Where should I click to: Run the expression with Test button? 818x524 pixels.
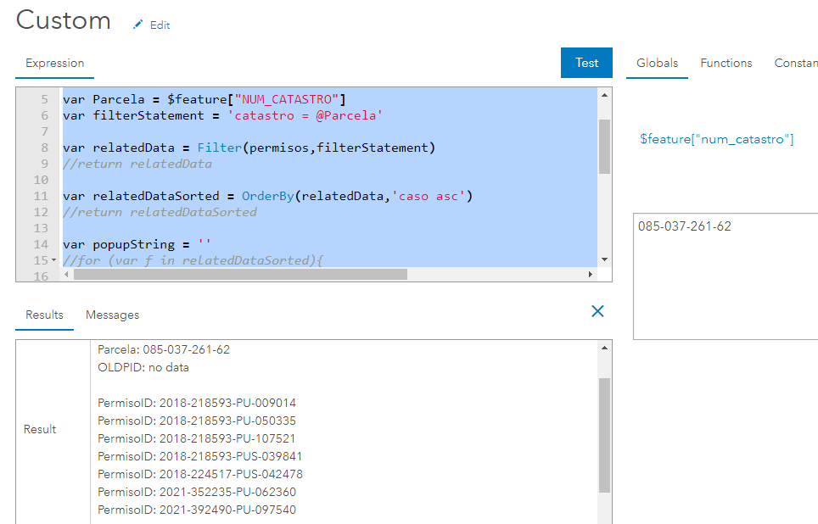click(x=586, y=63)
